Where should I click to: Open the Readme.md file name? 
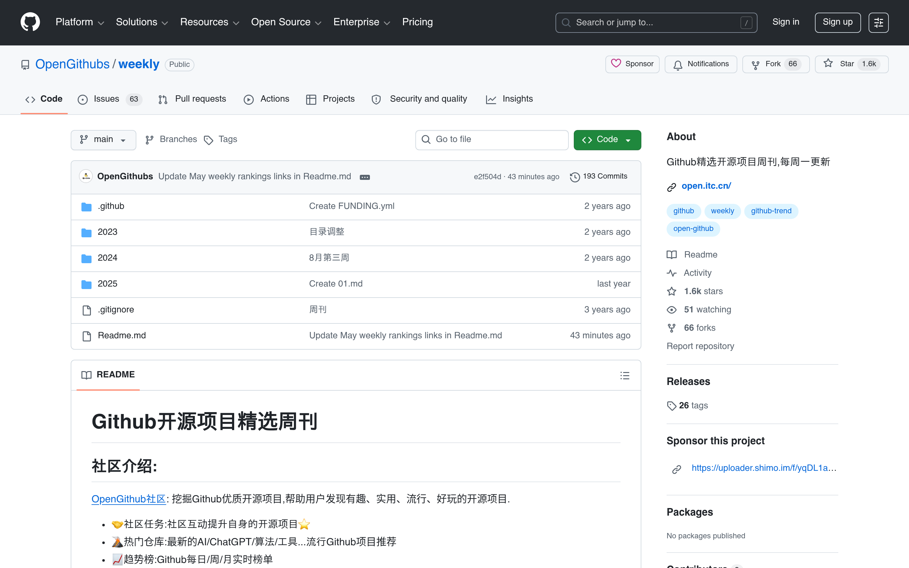pos(122,336)
